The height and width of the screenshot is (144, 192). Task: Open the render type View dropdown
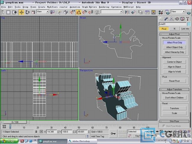coord(178,12)
